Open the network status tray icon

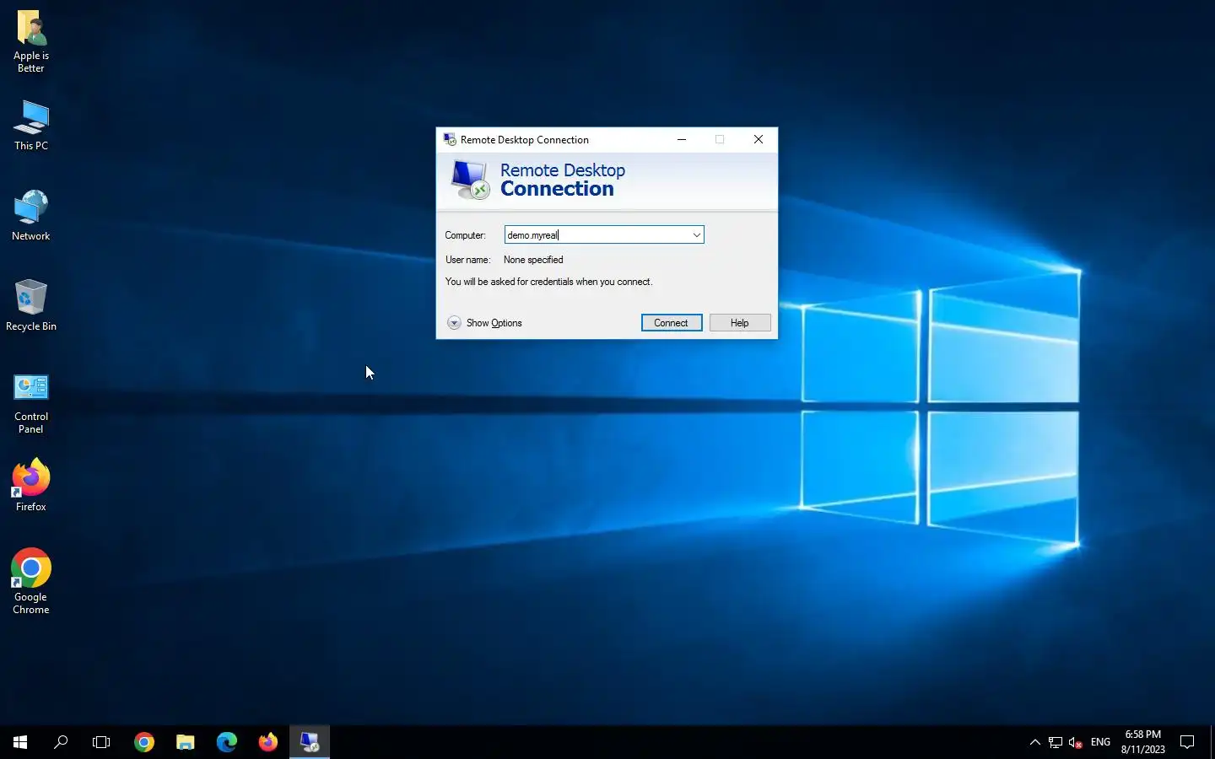click(1056, 742)
